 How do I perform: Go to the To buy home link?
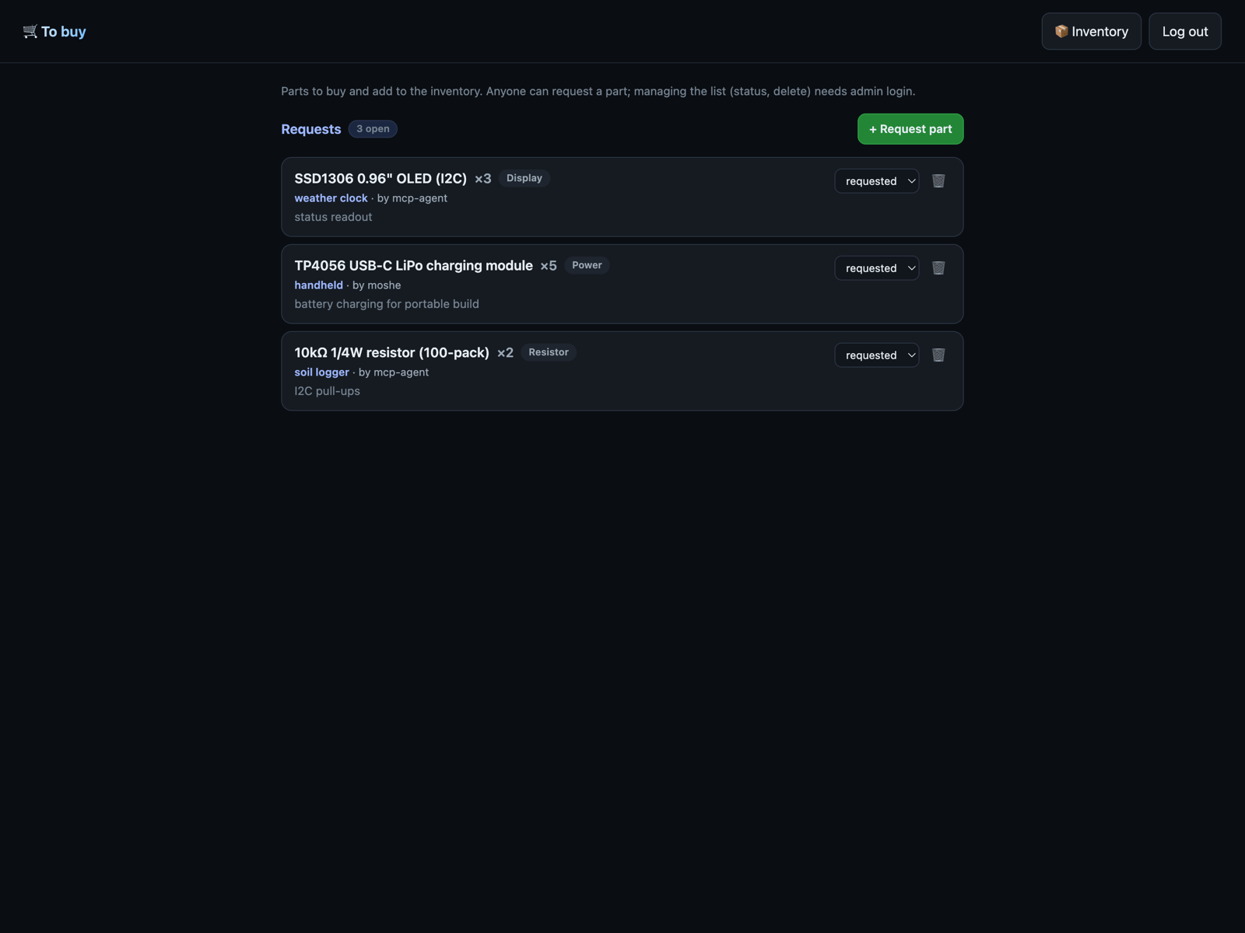coord(54,31)
